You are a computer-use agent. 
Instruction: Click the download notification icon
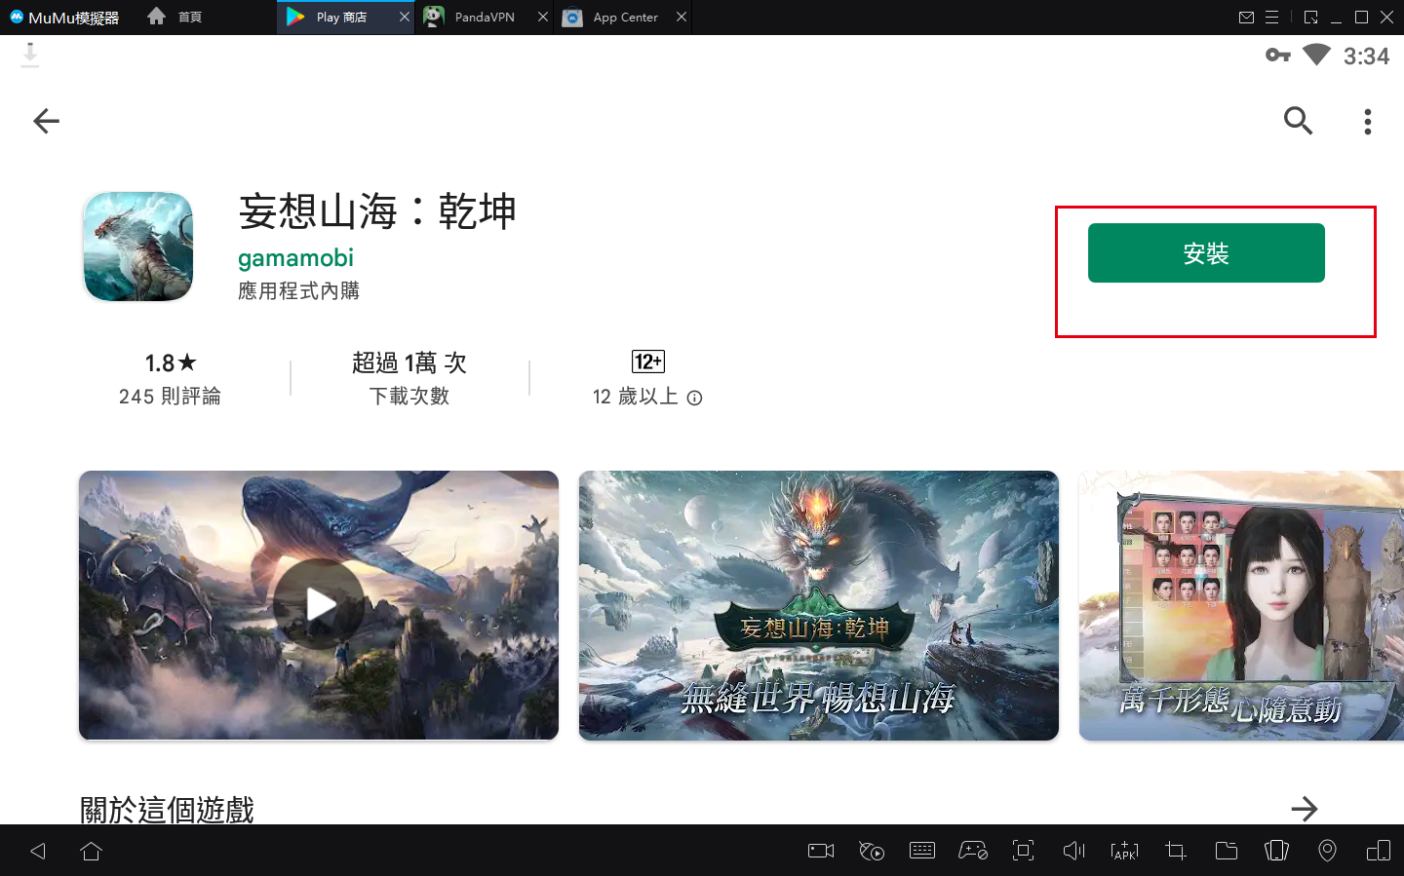click(30, 56)
